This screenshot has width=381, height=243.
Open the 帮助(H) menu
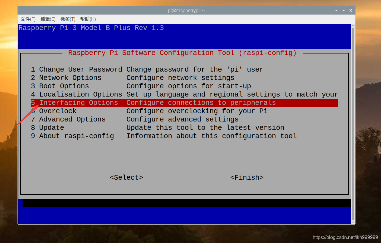tap(88, 19)
